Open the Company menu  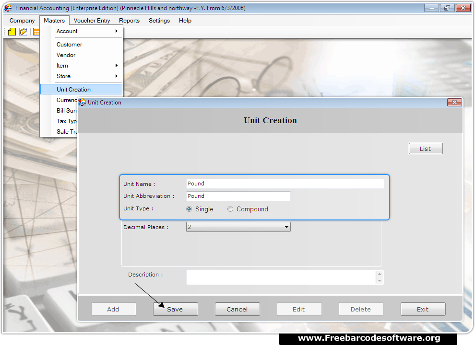pos(22,21)
